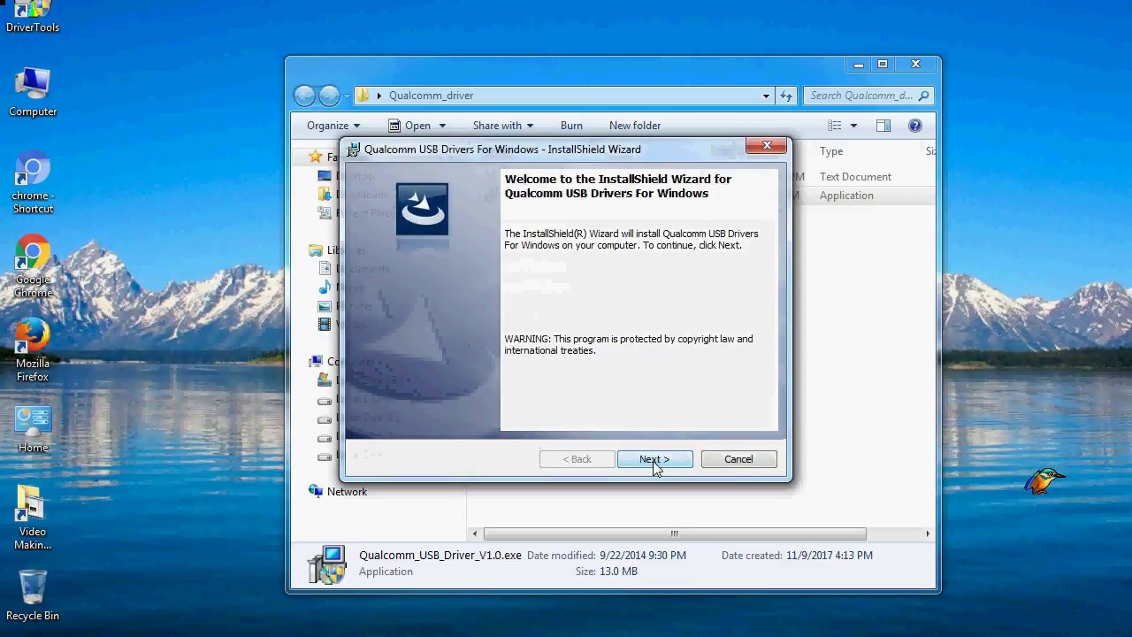Viewport: 1132px width, 637px height.
Task: Select the Home desktop icon
Action: [x=33, y=429]
